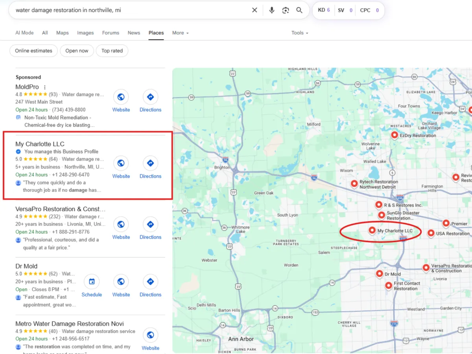Select EzDry Restoration map pin
The width and height of the screenshot is (472, 354).
(x=395, y=135)
